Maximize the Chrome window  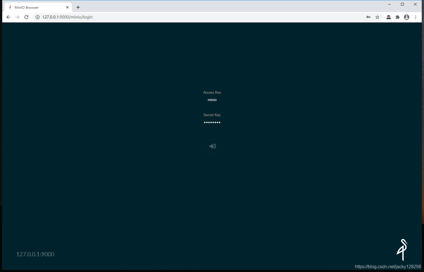click(402, 4)
